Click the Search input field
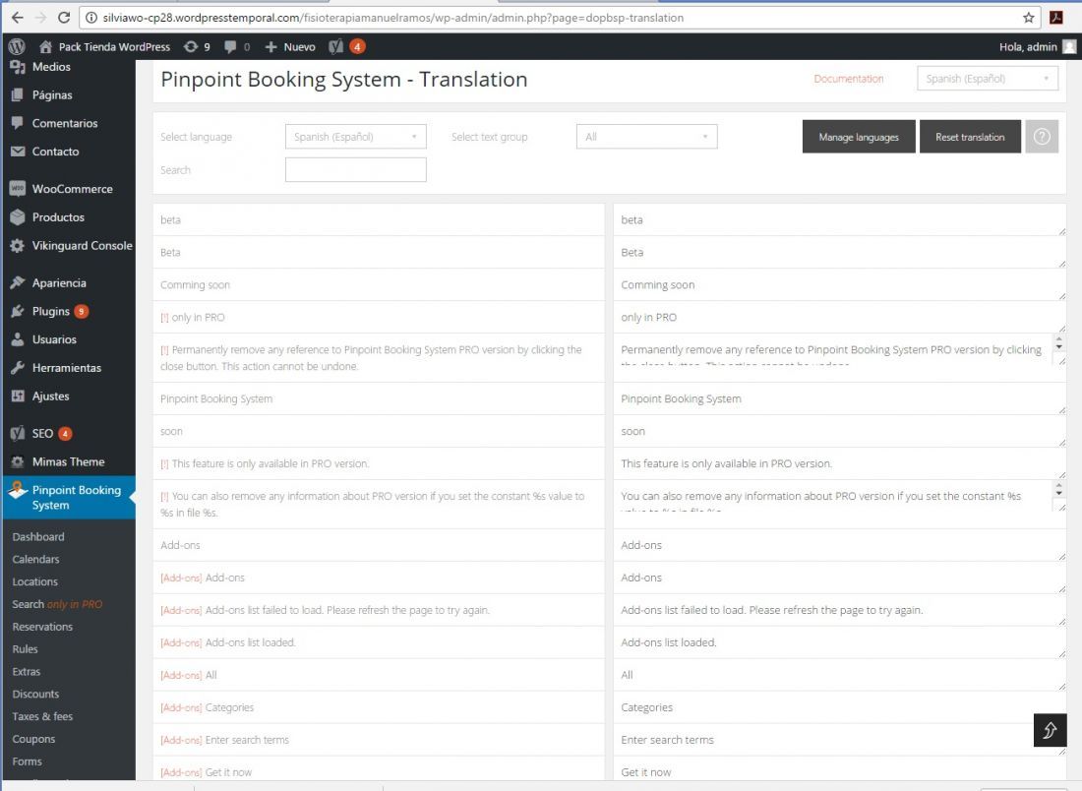1082x791 pixels. point(355,170)
